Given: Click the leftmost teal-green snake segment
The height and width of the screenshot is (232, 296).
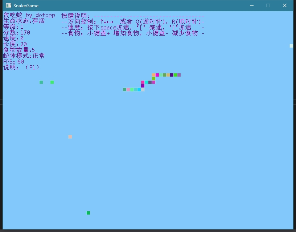Looking at the screenshot, I should click(x=124, y=90).
